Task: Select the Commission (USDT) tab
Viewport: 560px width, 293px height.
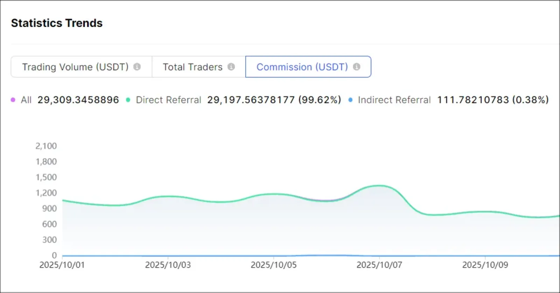Action: (308, 67)
